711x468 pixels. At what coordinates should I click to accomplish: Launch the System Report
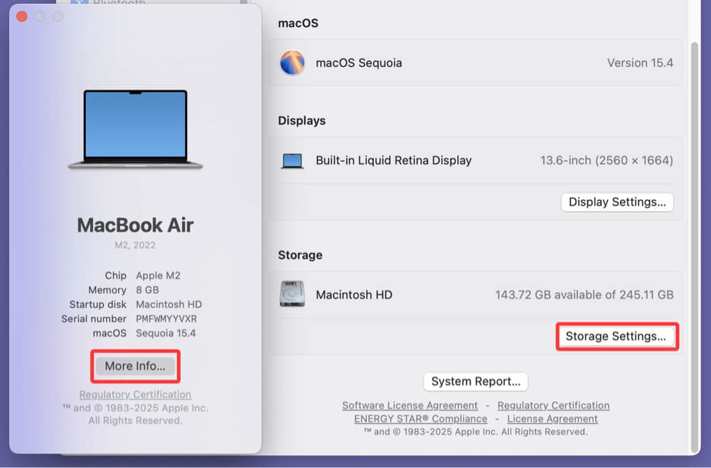[x=476, y=381]
